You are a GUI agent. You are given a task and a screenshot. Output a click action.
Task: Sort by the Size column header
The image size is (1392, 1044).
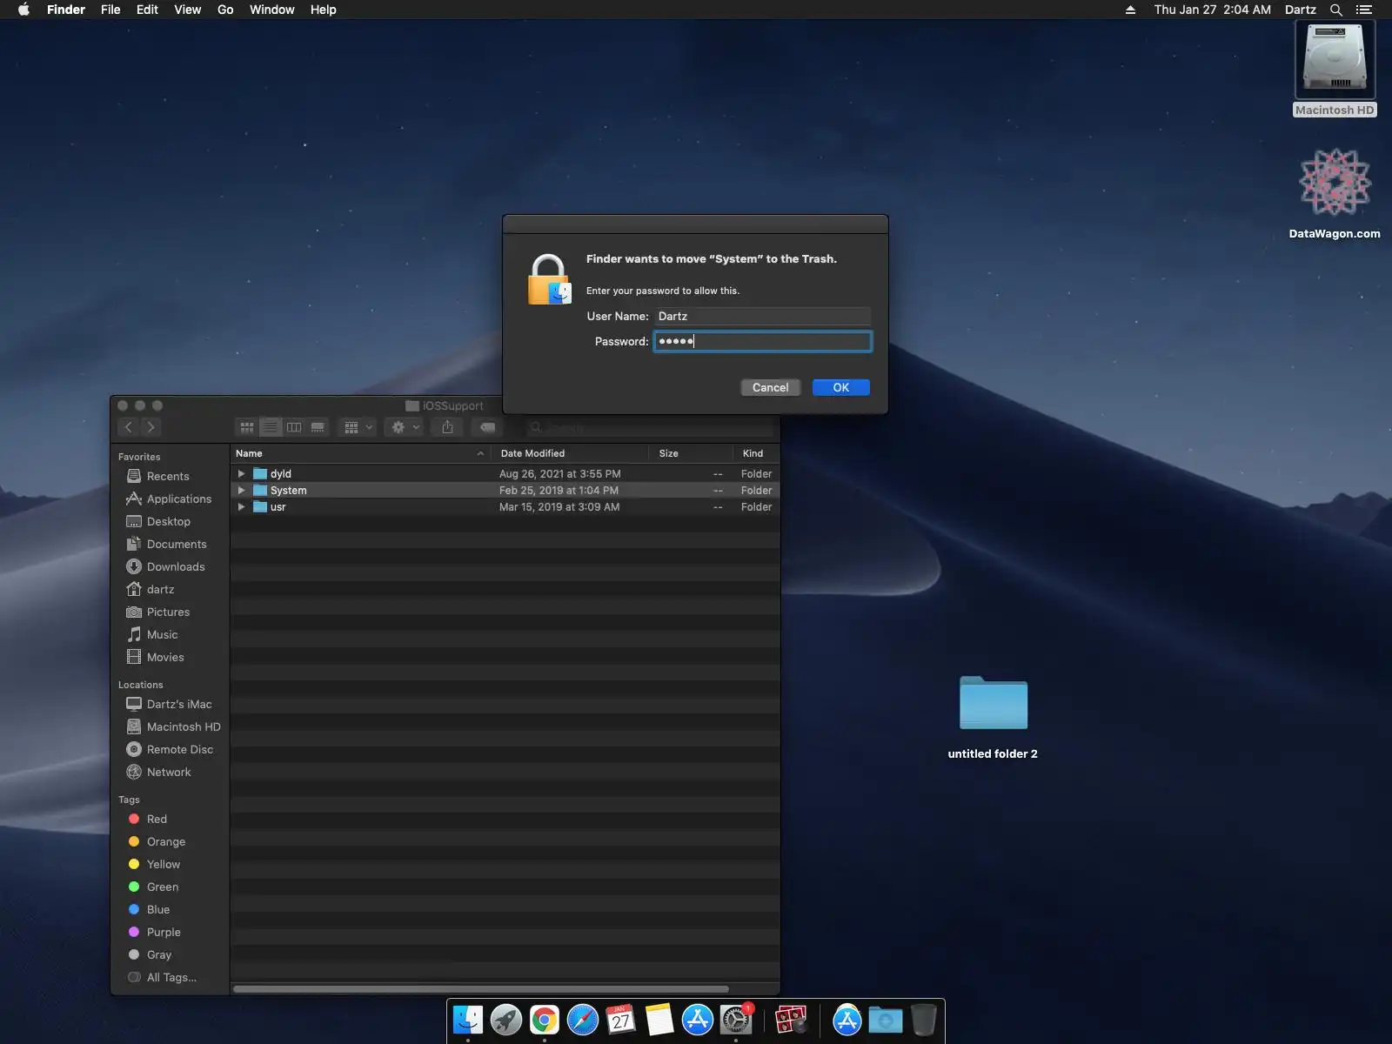pyautogui.click(x=691, y=453)
